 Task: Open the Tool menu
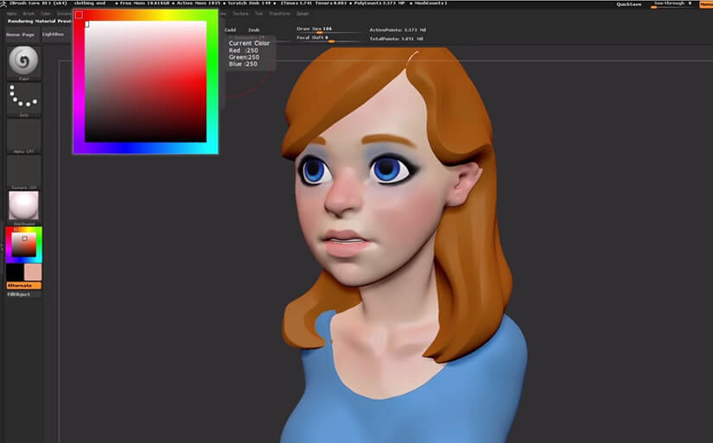(258, 14)
